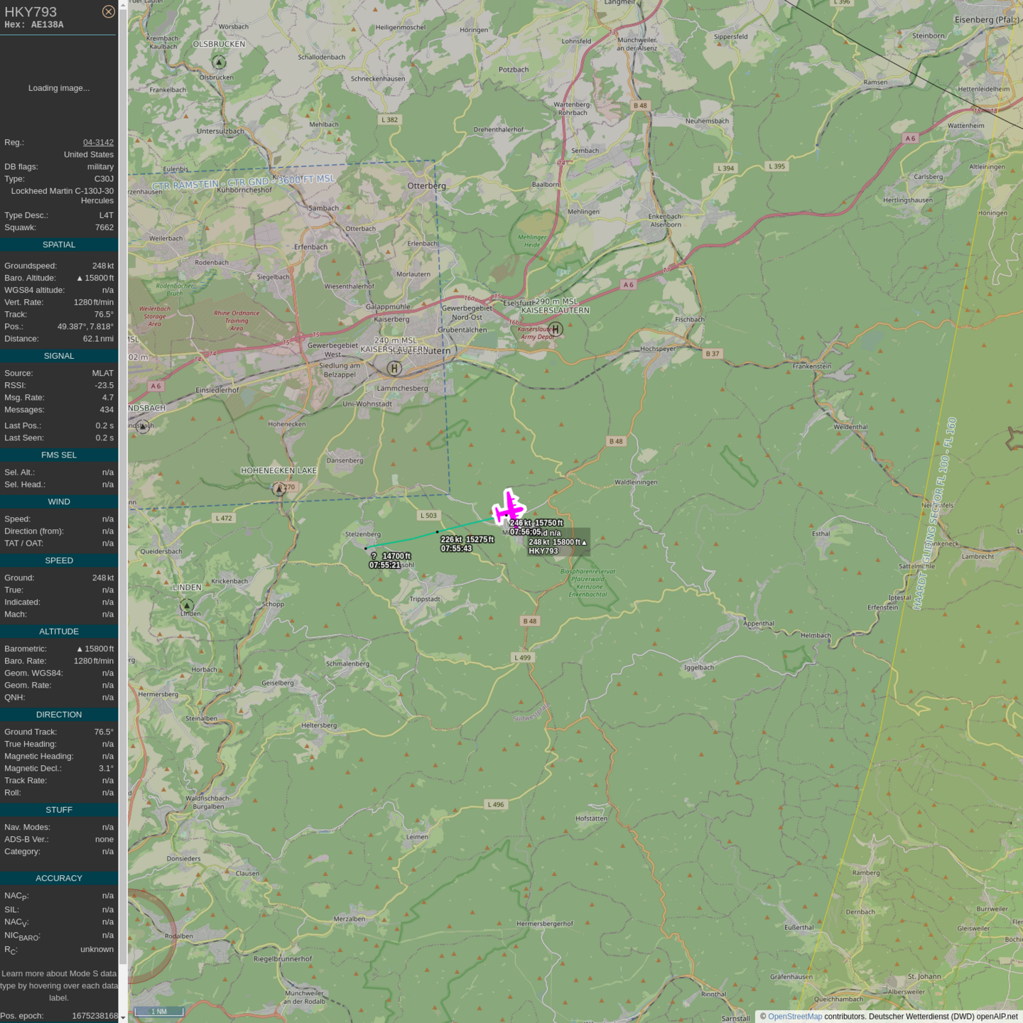Click the Kaiserslautern Army Depot heliport icon
Viewport: 1023px width, 1023px height.
click(556, 329)
